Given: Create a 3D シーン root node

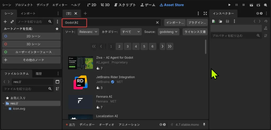Looking at the screenshot, I should point(31,44).
